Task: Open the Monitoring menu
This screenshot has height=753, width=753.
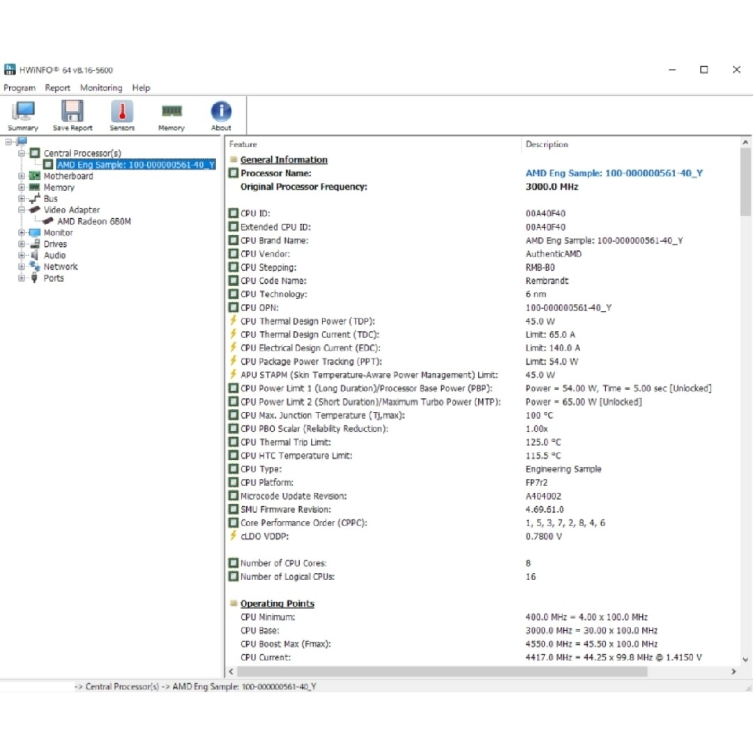Action: [x=101, y=88]
